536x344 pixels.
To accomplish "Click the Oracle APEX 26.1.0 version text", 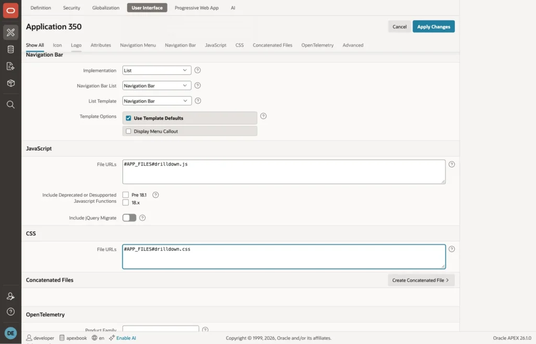I will [x=512, y=338].
